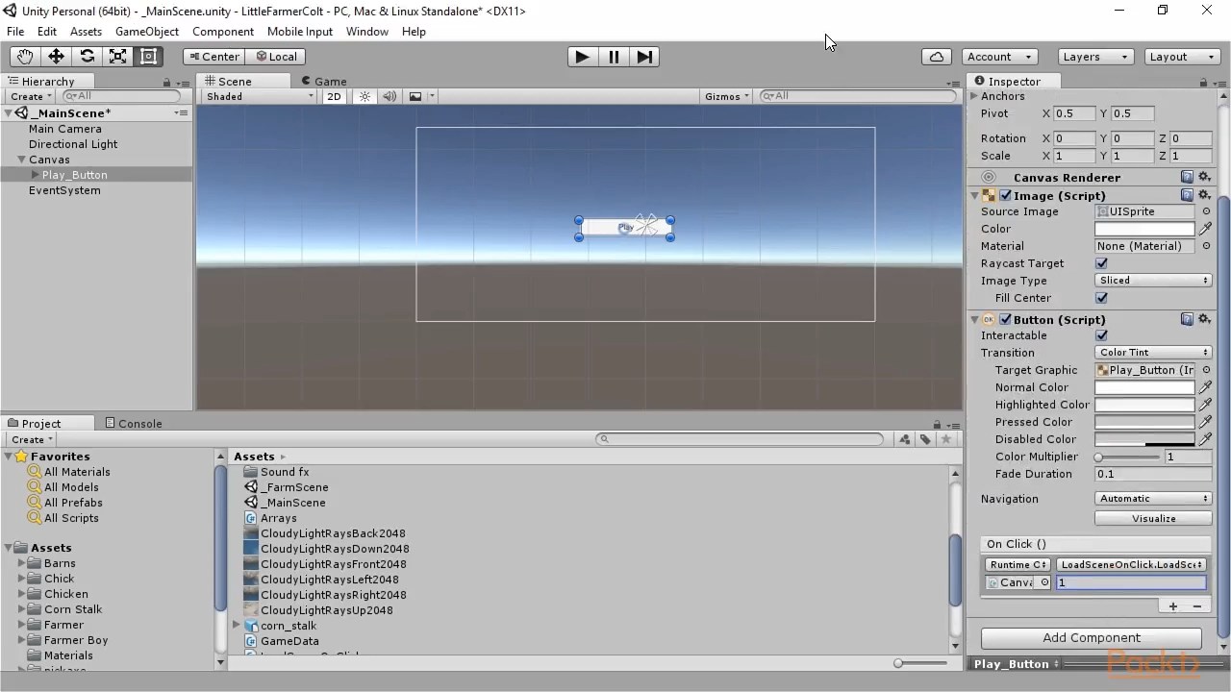Open the Gizmos dropdown
This screenshot has height=692, width=1231.
tap(727, 96)
